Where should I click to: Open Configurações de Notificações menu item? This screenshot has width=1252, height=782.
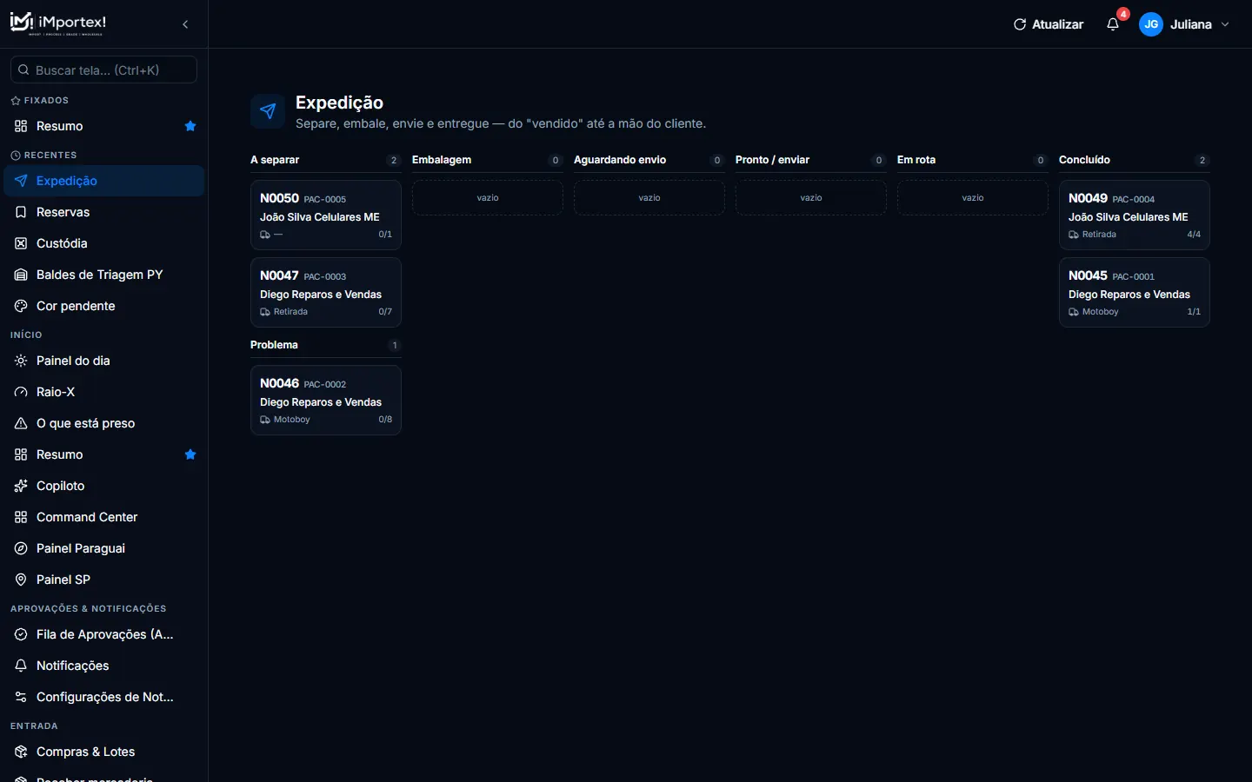coord(104,697)
